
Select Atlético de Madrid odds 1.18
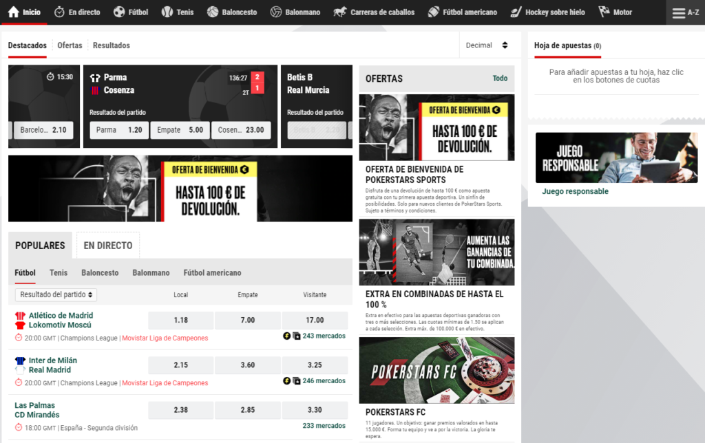[x=181, y=321]
